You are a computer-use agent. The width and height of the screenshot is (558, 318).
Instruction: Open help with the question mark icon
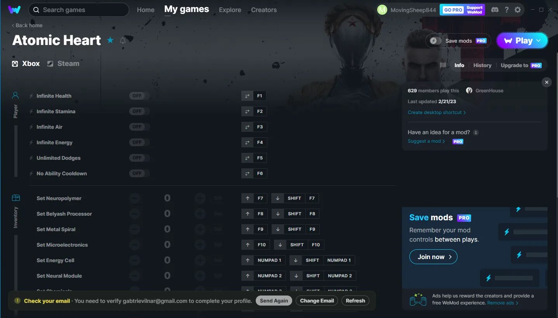(x=506, y=10)
